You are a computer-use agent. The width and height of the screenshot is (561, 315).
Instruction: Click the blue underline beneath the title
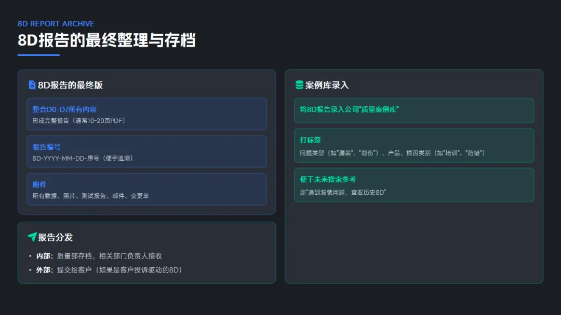[38, 55]
